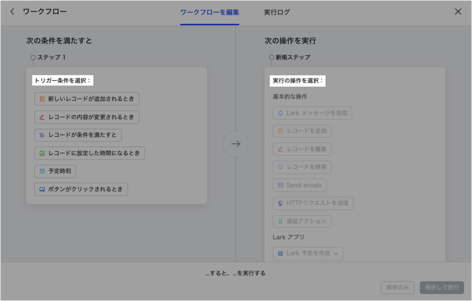Click the hourglass icon for 遅延アクション
Viewport: 472px width, 301px height.
[x=281, y=222]
